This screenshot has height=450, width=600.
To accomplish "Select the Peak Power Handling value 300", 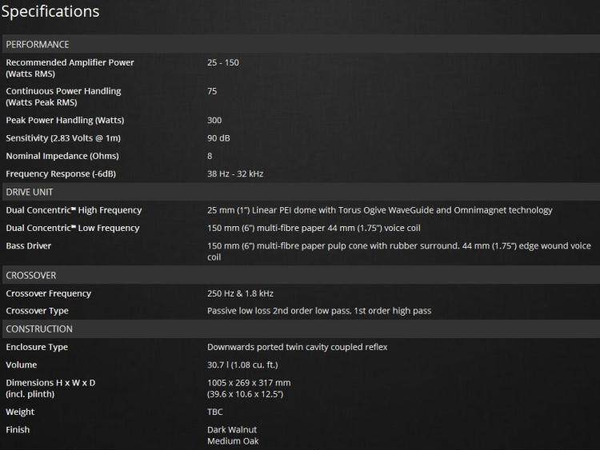I will click(x=215, y=120).
